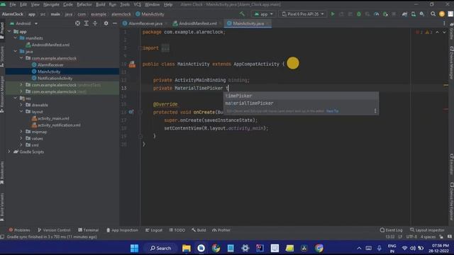Open the Terminal tool window
Viewport: 454px width, 255px height.
[88, 230]
